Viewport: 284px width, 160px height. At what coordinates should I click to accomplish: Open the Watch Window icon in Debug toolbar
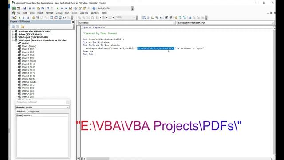coord(60,18)
